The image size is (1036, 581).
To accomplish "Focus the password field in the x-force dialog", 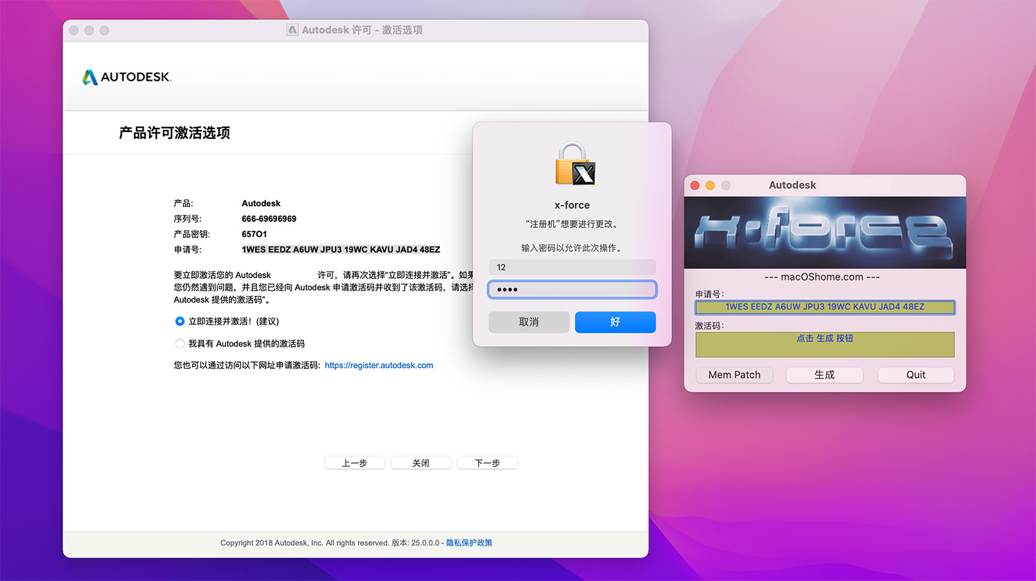I will (572, 289).
